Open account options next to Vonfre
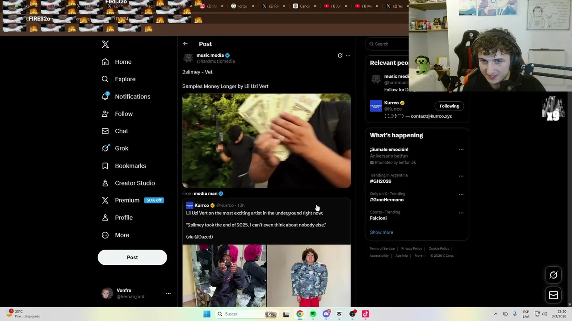 coord(168,293)
